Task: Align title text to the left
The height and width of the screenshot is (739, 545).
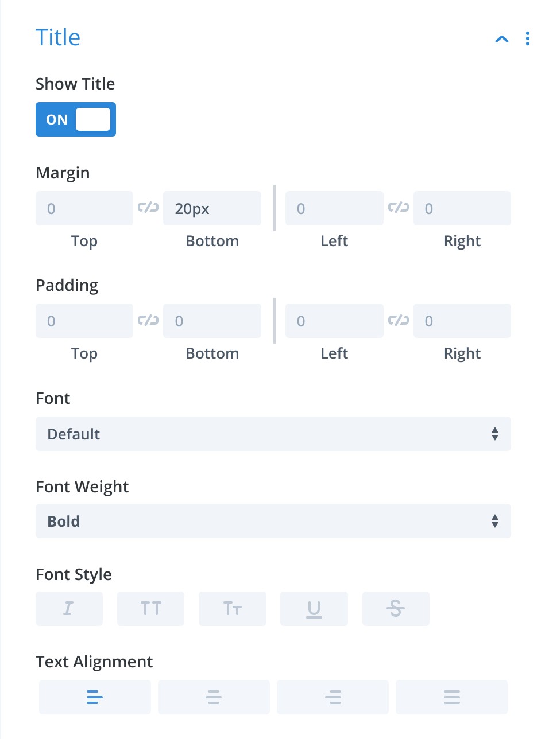Action: [95, 697]
